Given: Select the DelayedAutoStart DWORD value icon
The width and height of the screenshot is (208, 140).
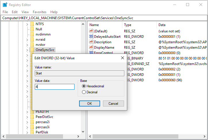Looking at the screenshot, I should (x=91, y=37).
